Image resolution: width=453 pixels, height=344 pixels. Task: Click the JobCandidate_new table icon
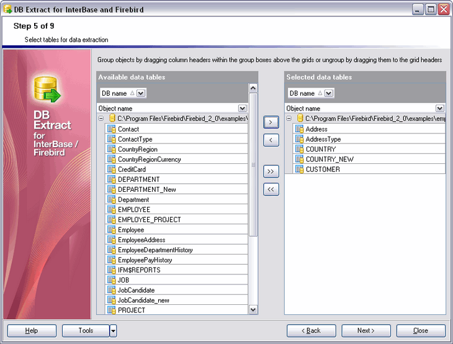click(x=112, y=300)
